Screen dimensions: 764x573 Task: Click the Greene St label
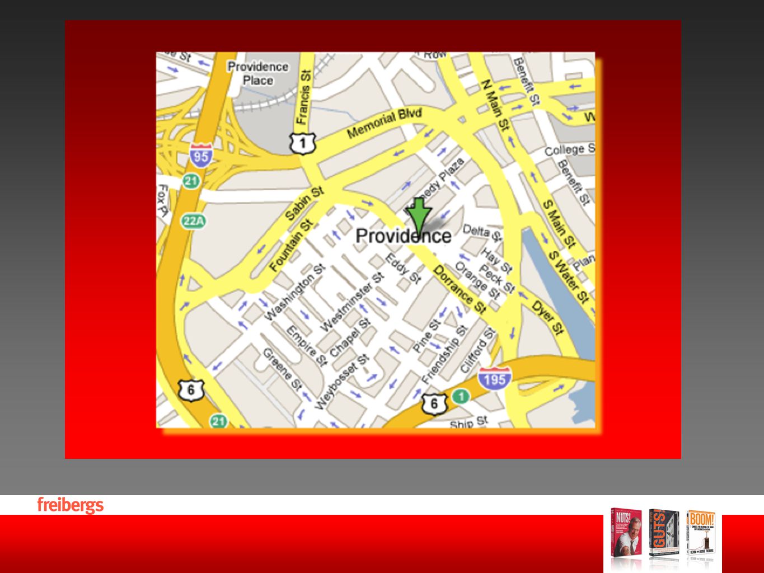tap(283, 369)
